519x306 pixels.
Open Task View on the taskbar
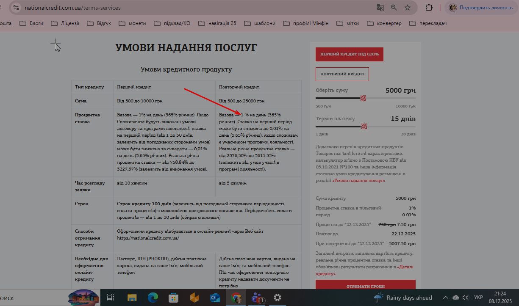pyautogui.click(x=110, y=298)
